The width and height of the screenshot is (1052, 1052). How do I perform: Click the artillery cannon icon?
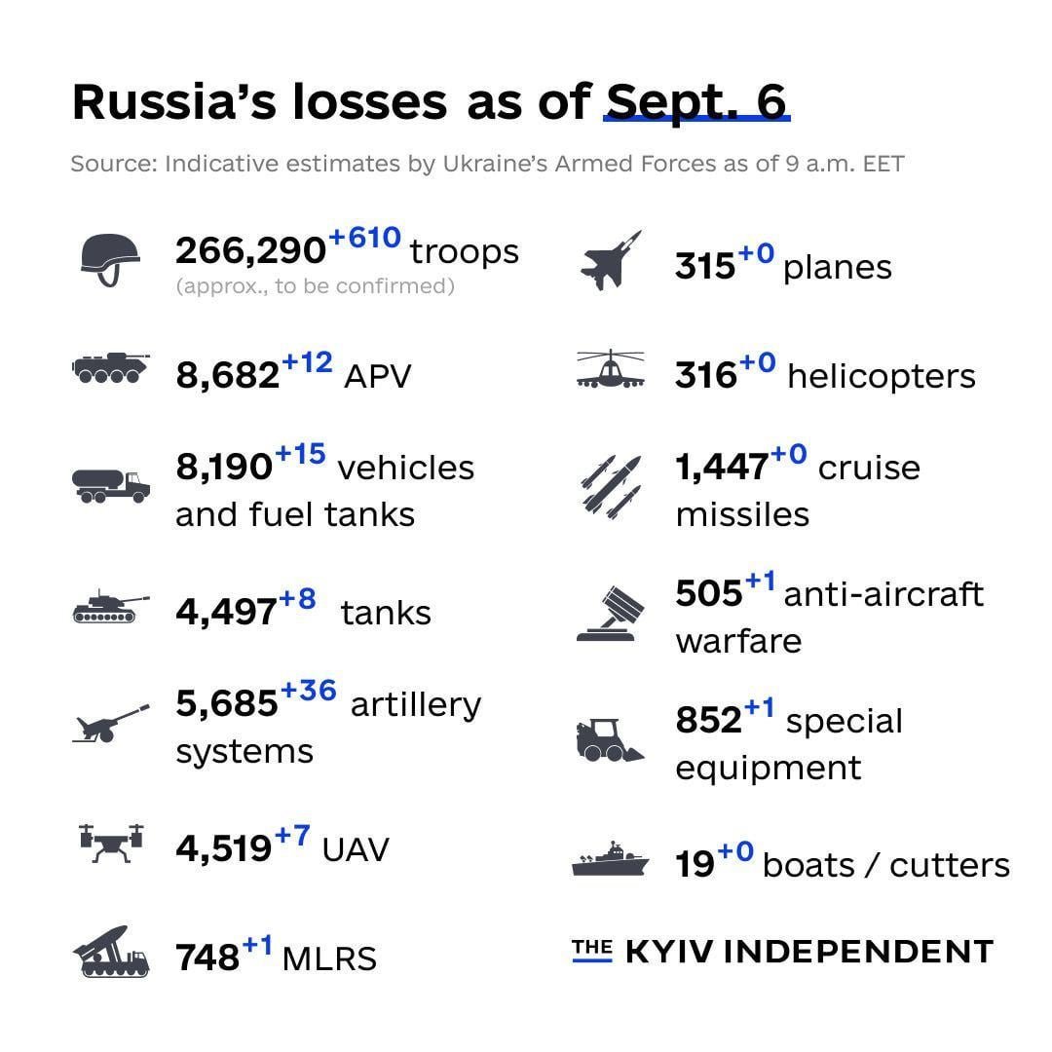[111, 723]
